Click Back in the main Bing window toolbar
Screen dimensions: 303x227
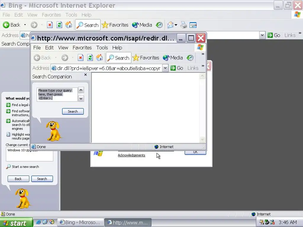click(12, 25)
